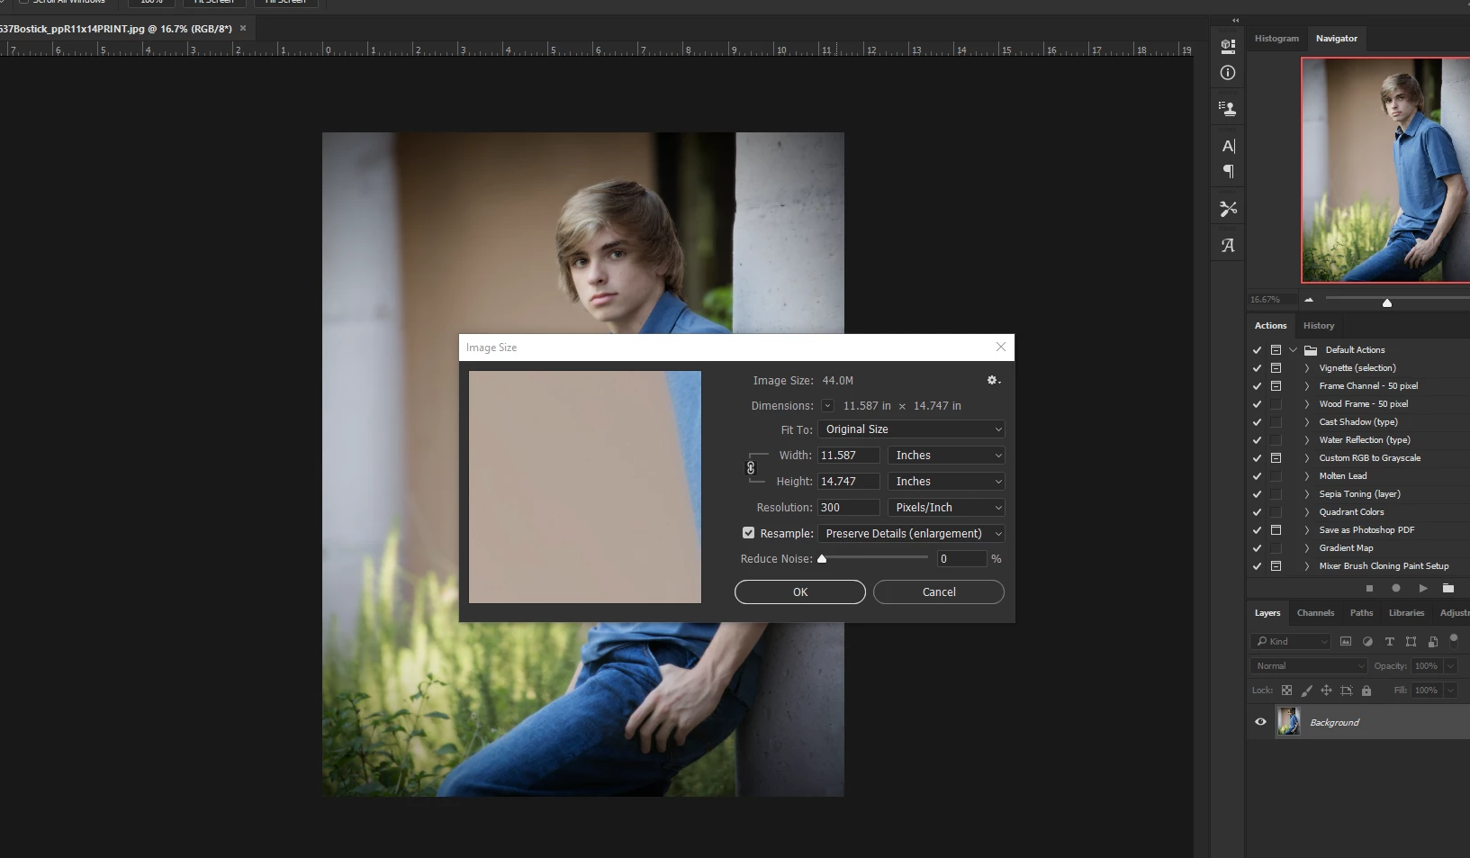Filter layers by adjustment layers icon
The width and height of the screenshot is (1470, 858).
tap(1367, 641)
